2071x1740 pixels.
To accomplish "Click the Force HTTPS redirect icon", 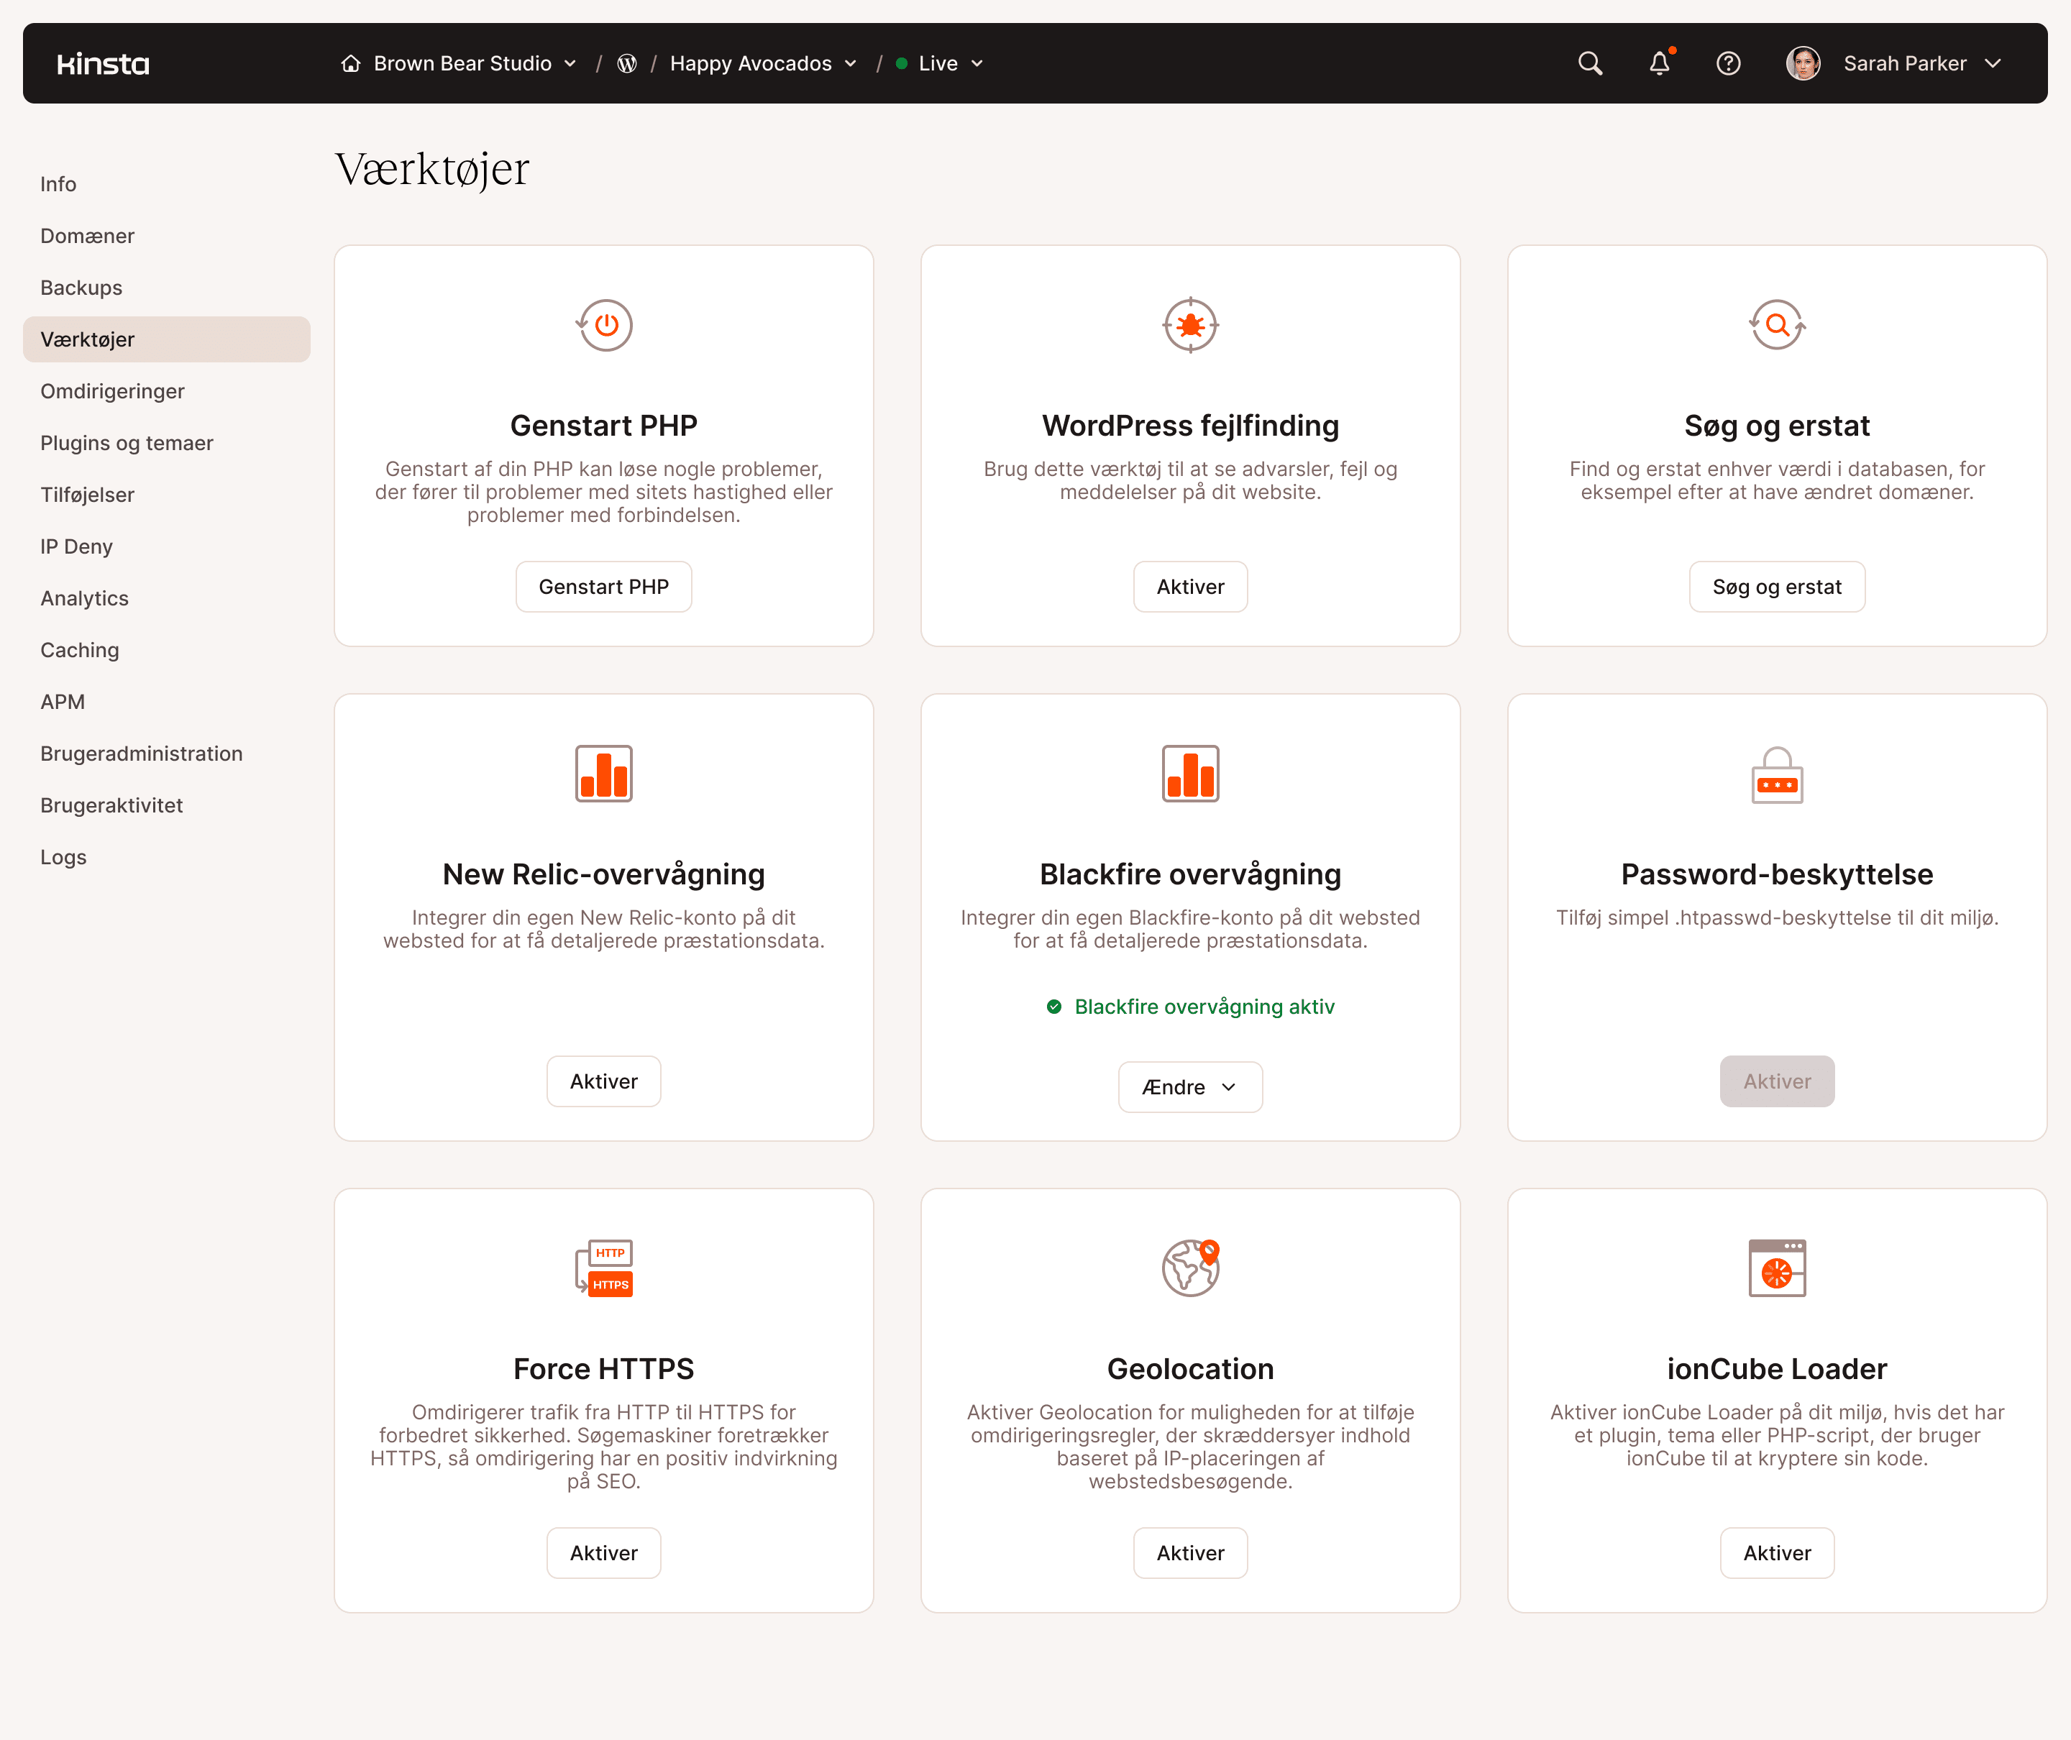I will pyautogui.click(x=603, y=1268).
